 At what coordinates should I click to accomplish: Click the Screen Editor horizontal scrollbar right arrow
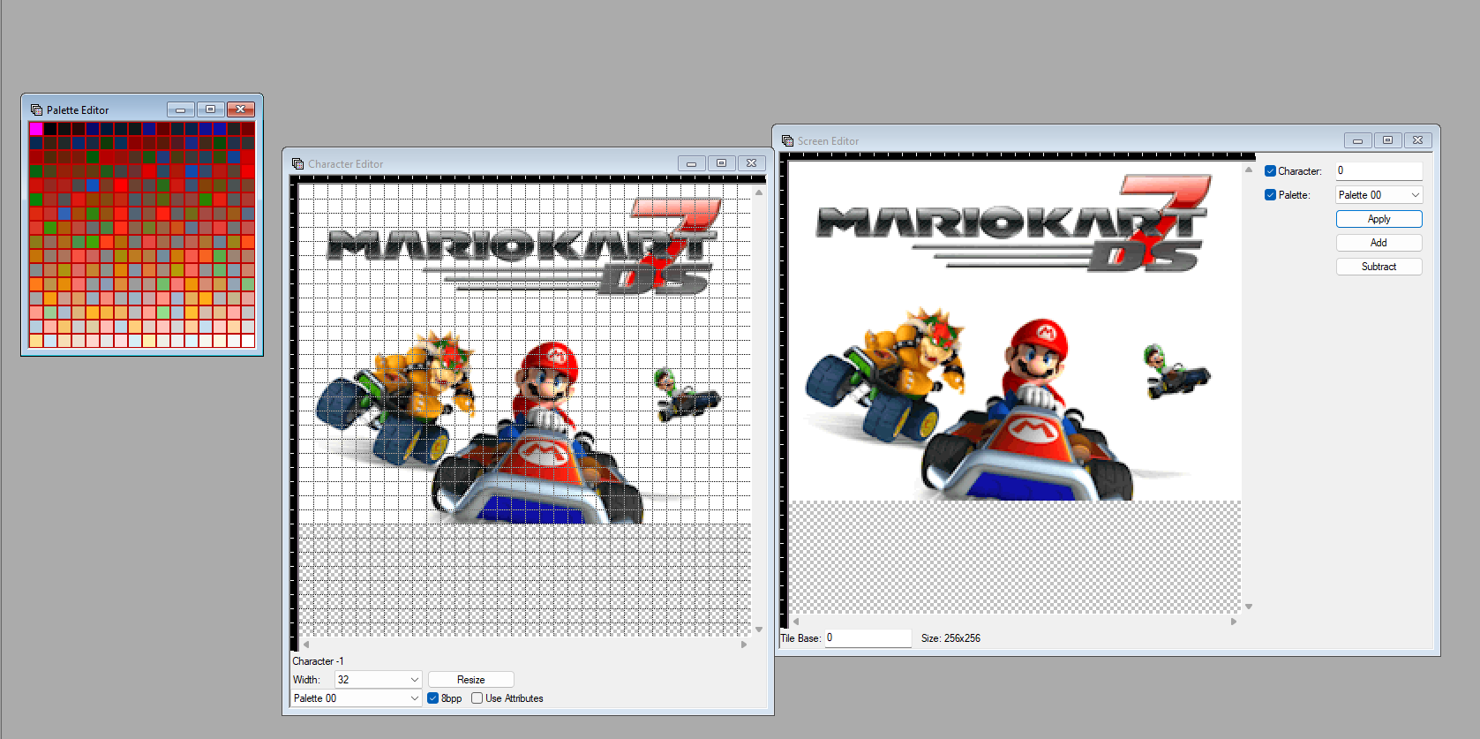point(1234,622)
